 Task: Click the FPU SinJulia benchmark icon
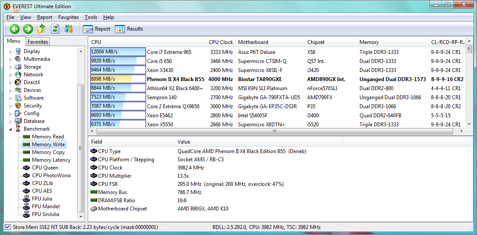coord(26,214)
